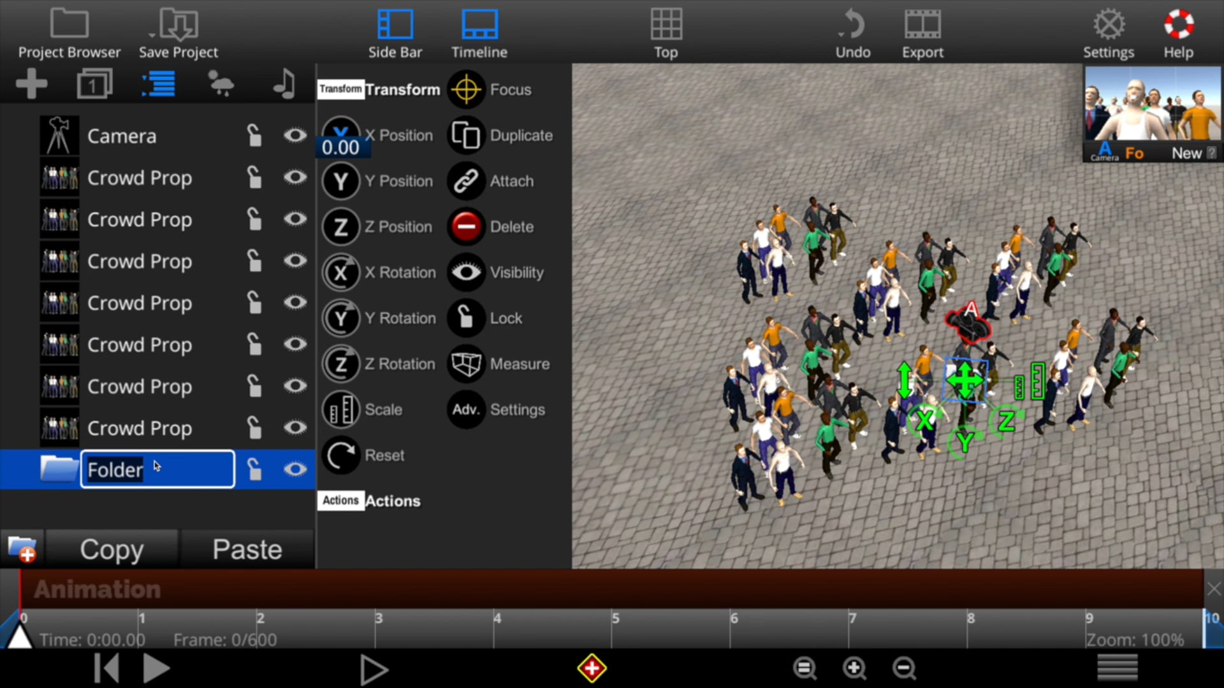Screen dimensions: 1224x688
Task: Click the Focus crosshair icon
Action: tap(466, 90)
